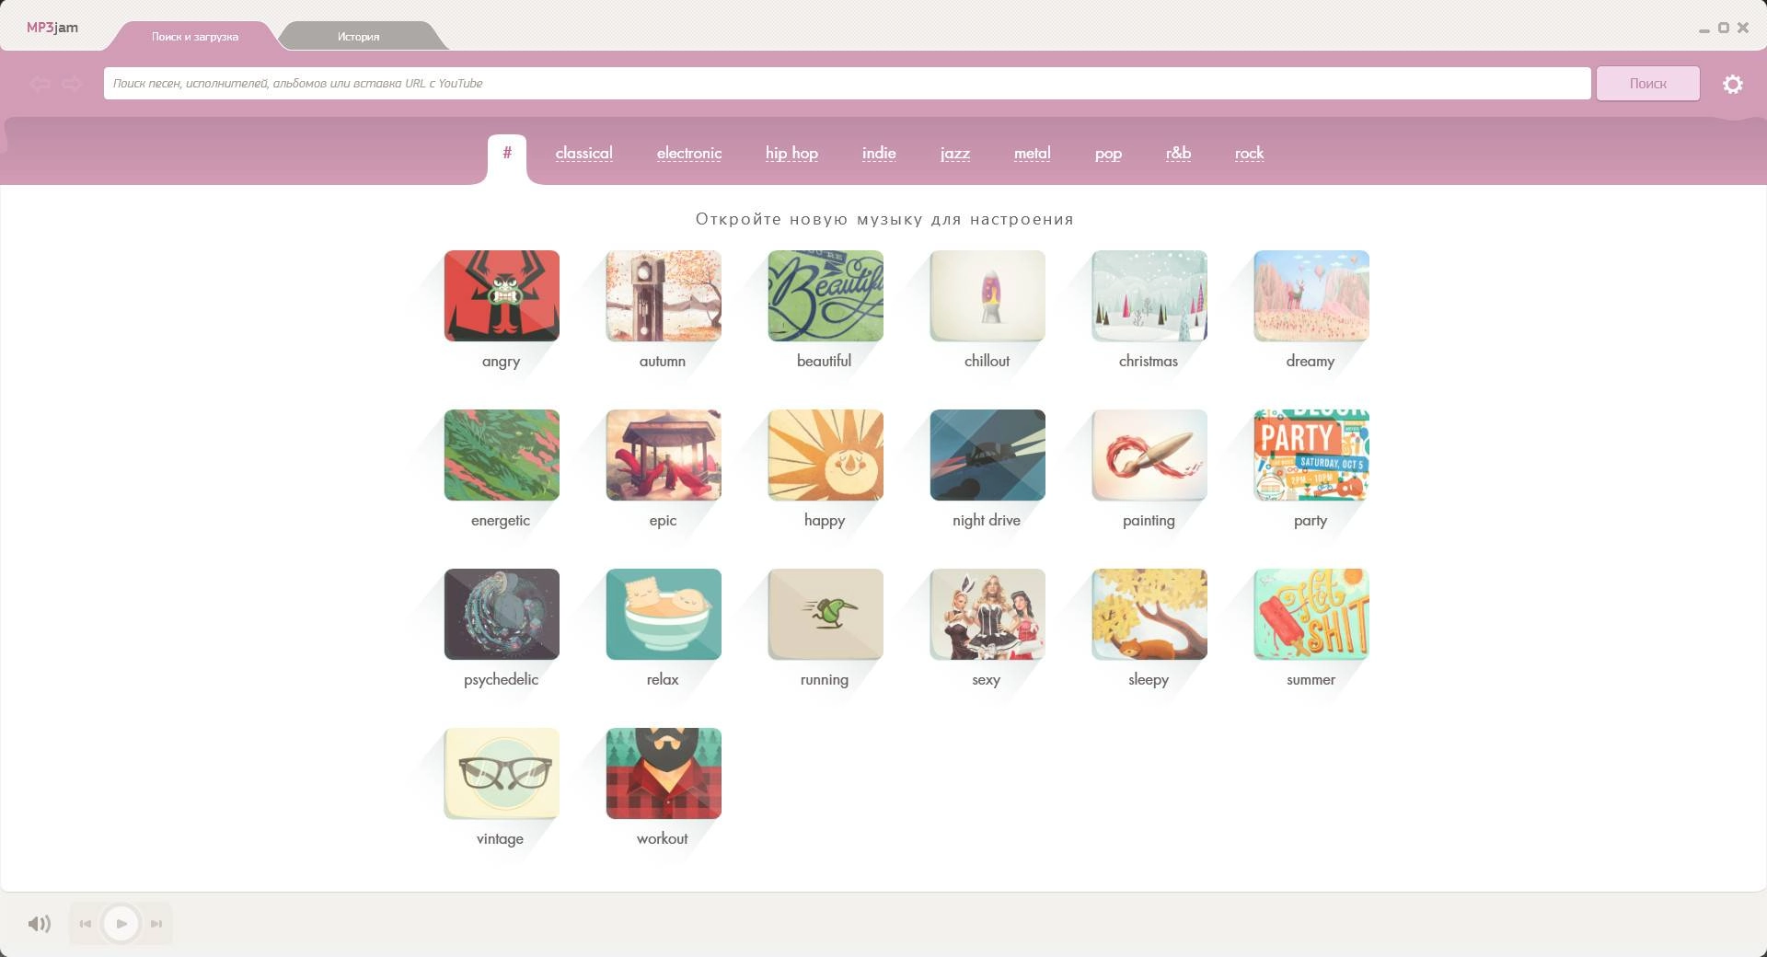Screen dimensions: 1767x957
Task: Open the classical genre link
Action: (x=584, y=154)
